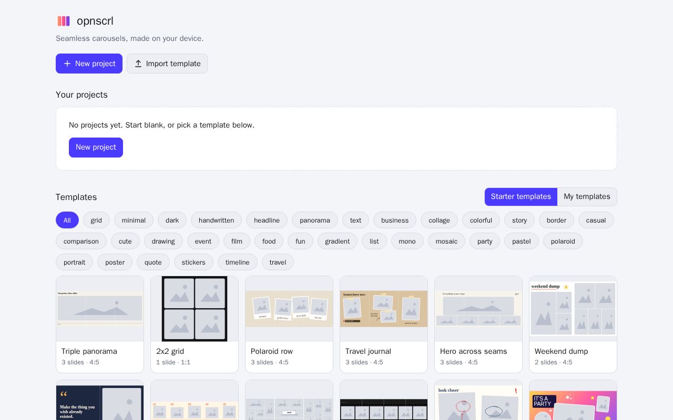The width and height of the screenshot is (673, 420).
Task: Open the Weekend dump template thumbnail
Action: [x=573, y=309]
